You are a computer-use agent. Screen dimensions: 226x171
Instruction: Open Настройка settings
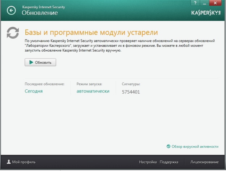tap(148, 162)
